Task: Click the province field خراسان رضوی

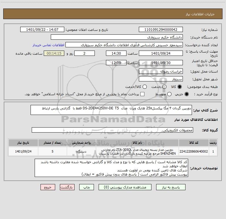Action: 161,71
